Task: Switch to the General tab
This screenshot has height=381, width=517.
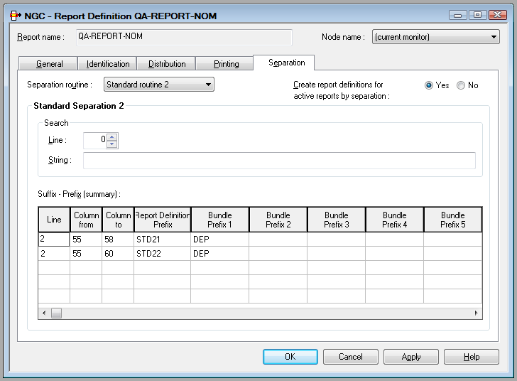Action: tap(49, 64)
